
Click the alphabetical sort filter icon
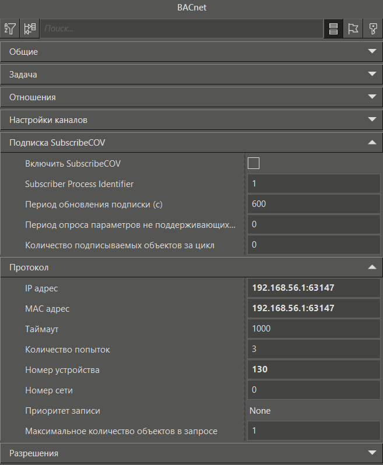pyautogui.click(x=10, y=29)
